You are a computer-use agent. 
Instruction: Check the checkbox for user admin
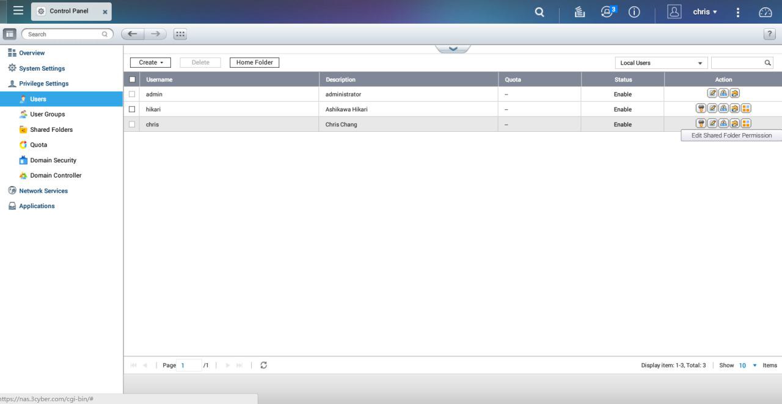tap(132, 94)
